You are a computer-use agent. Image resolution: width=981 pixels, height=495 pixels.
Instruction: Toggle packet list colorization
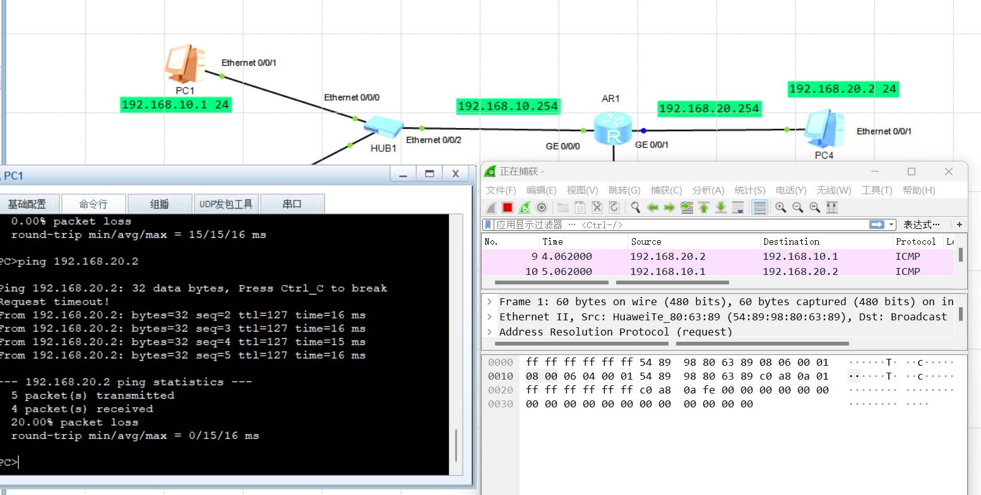point(760,207)
